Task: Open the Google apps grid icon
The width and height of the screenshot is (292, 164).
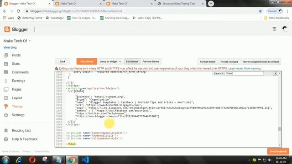Action: tap(274, 29)
